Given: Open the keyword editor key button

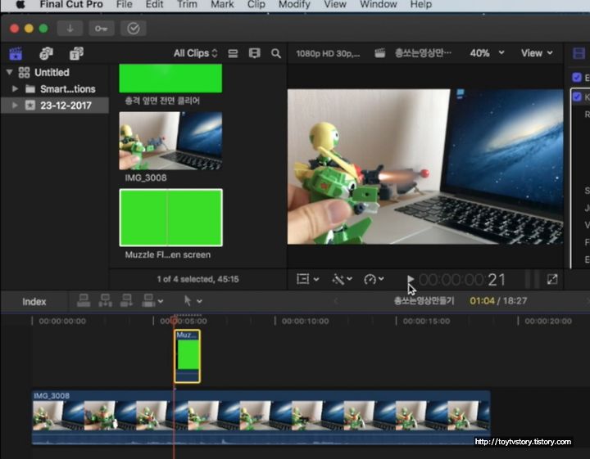Looking at the screenshot, I should click(102, 29).
